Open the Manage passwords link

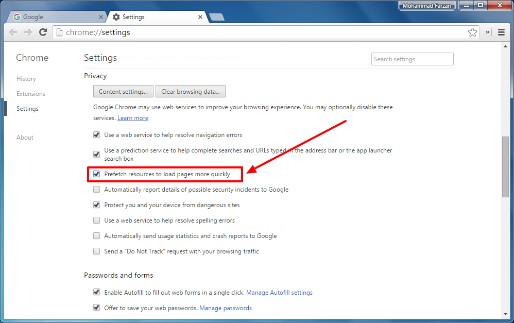[226, 308]
